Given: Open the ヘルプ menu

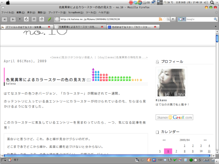Looking at the screenshot, I should click(104, 12).
